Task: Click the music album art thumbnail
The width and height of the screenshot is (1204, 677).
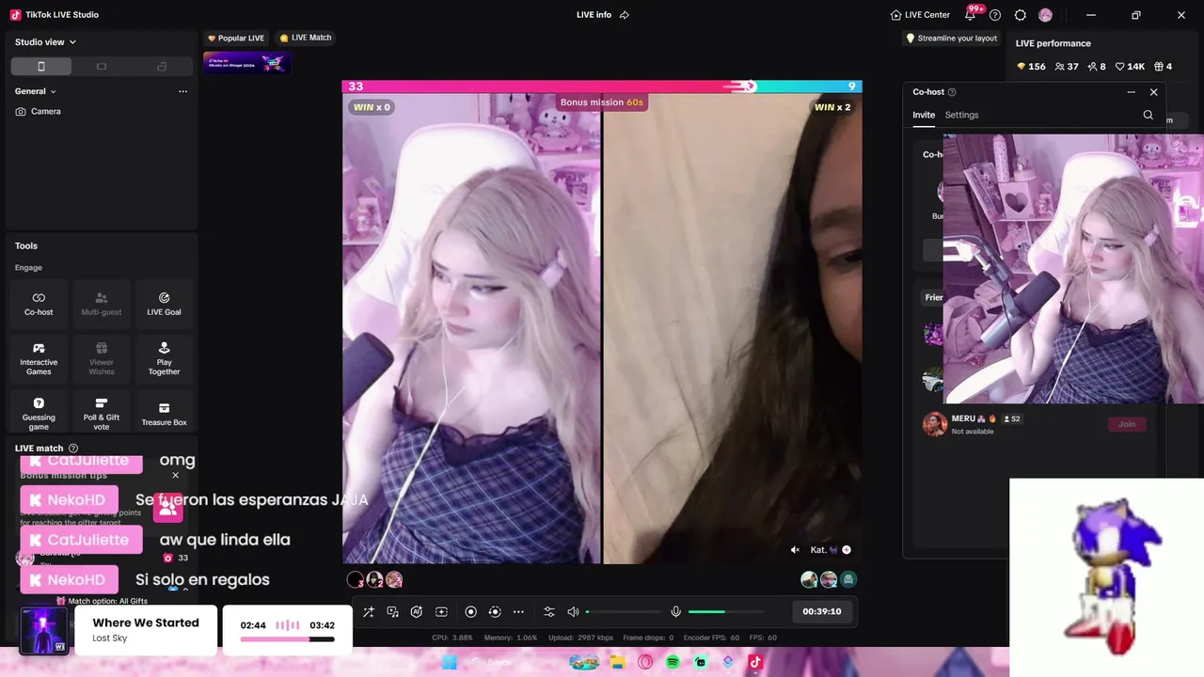Action: [44, 630]
